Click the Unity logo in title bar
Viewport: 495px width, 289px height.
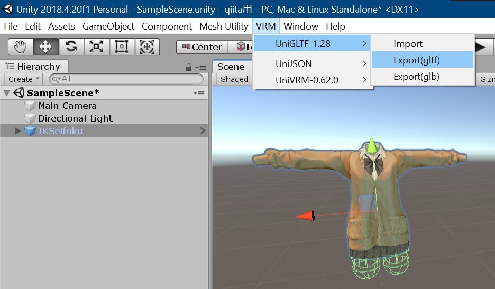[x=7, y=9]
